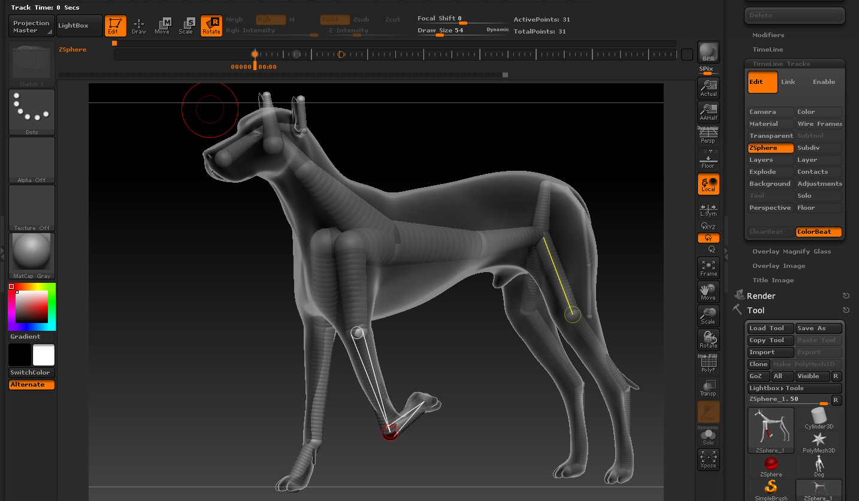Select the Scale transform tool

point(186,26)
